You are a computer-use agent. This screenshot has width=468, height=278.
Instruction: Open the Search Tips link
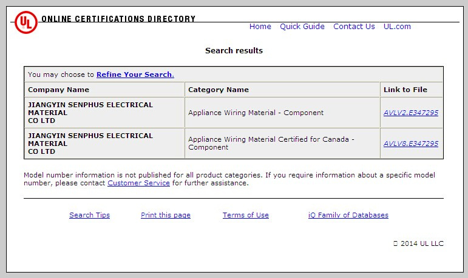pyautogui.click(x=90, y=215)
